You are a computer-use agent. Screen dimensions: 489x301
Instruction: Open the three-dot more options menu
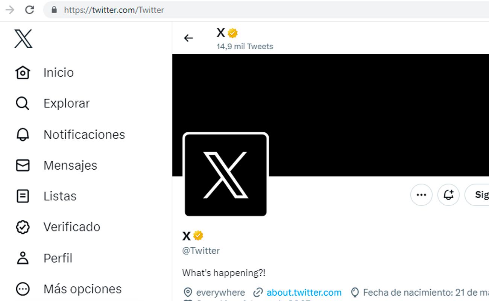coord(421,195)
